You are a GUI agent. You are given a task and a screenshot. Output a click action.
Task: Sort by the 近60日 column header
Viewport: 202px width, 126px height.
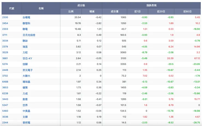click(187, 11)
